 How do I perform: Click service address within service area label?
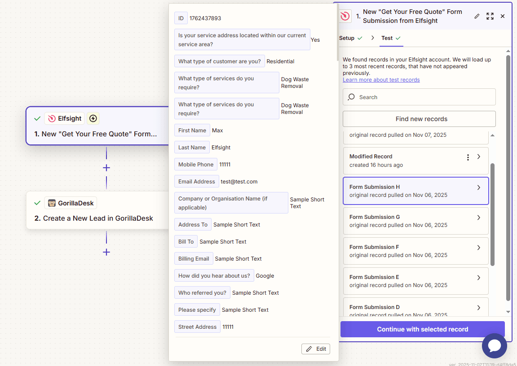243,39
